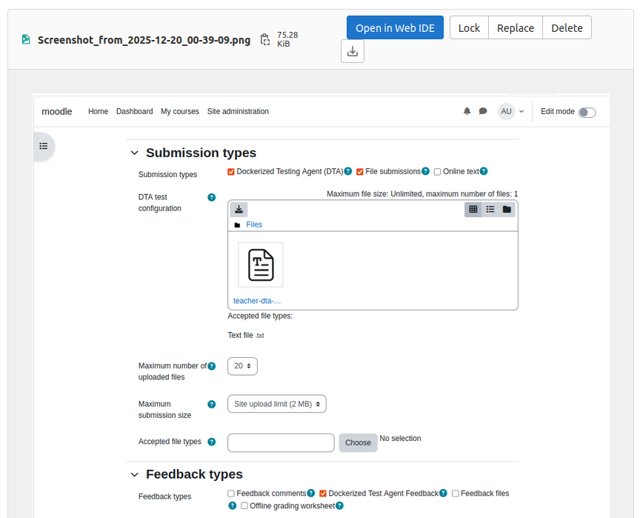This screenshot has height=518, width=643.
Task: Open help for File submissions
Action: point(426,171)
